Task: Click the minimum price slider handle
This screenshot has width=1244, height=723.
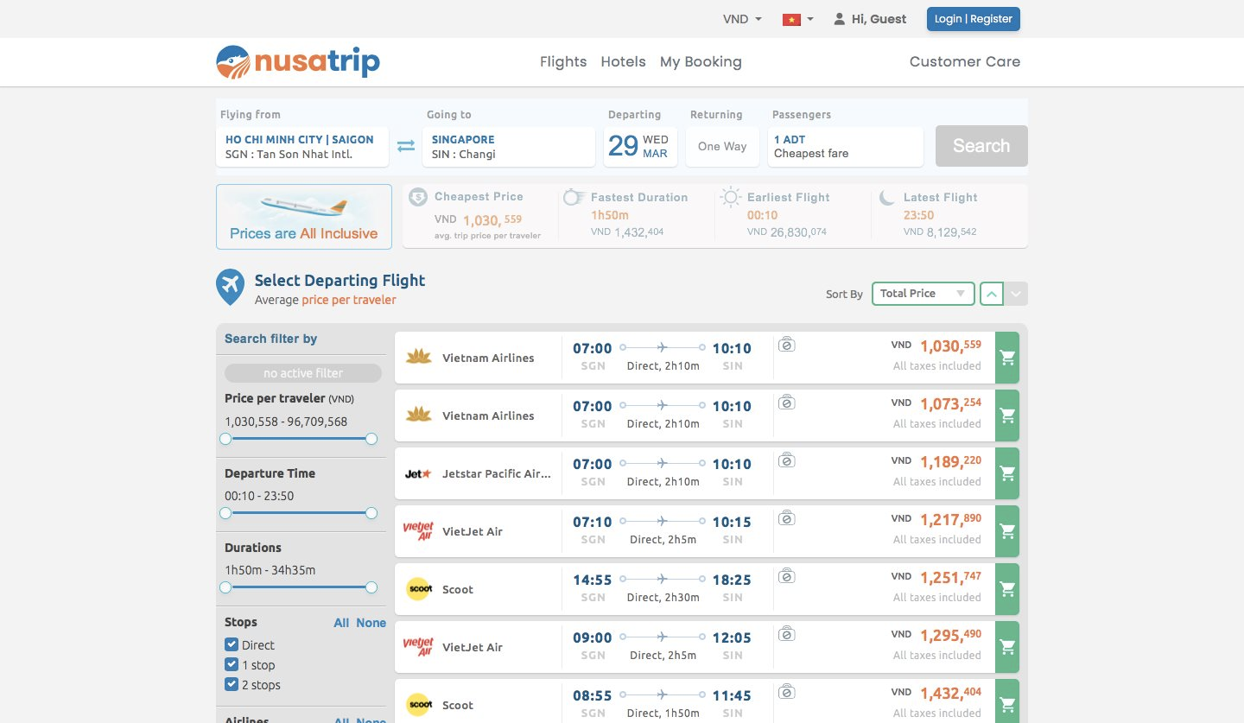Action: click(x=225, y=439)
